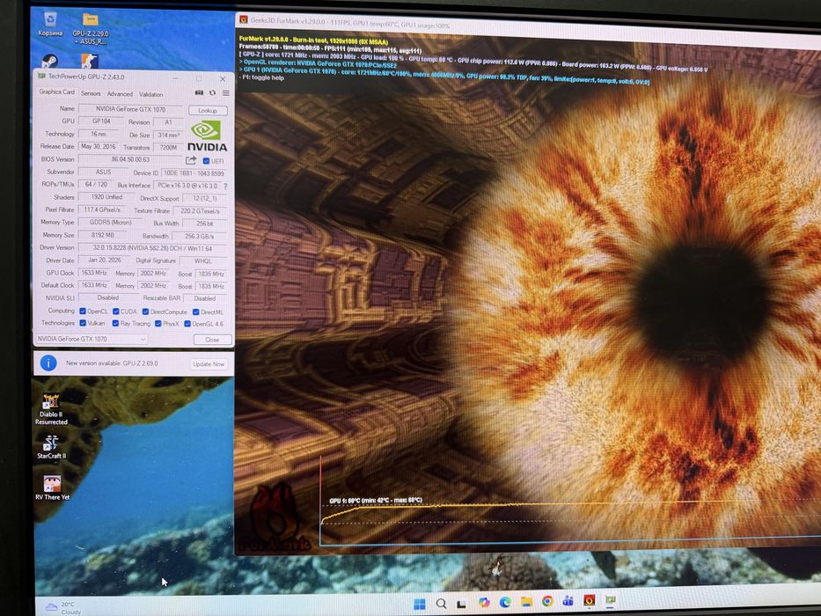821x616 pixels.
Task: Open the Validation tab
Action: point(150,94)
